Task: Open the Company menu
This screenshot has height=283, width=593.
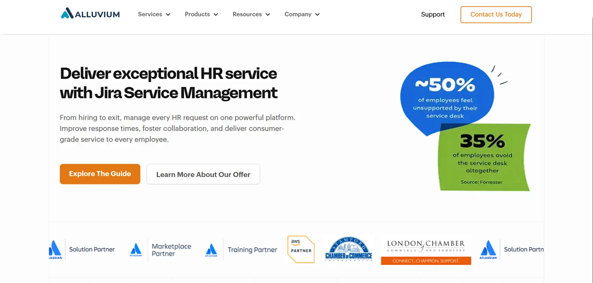Action: coord(302,14)
